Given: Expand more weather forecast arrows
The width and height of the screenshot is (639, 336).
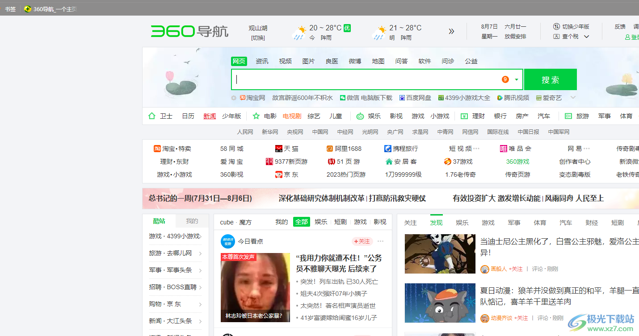Looking at the screenshot, I should [451, 31].
